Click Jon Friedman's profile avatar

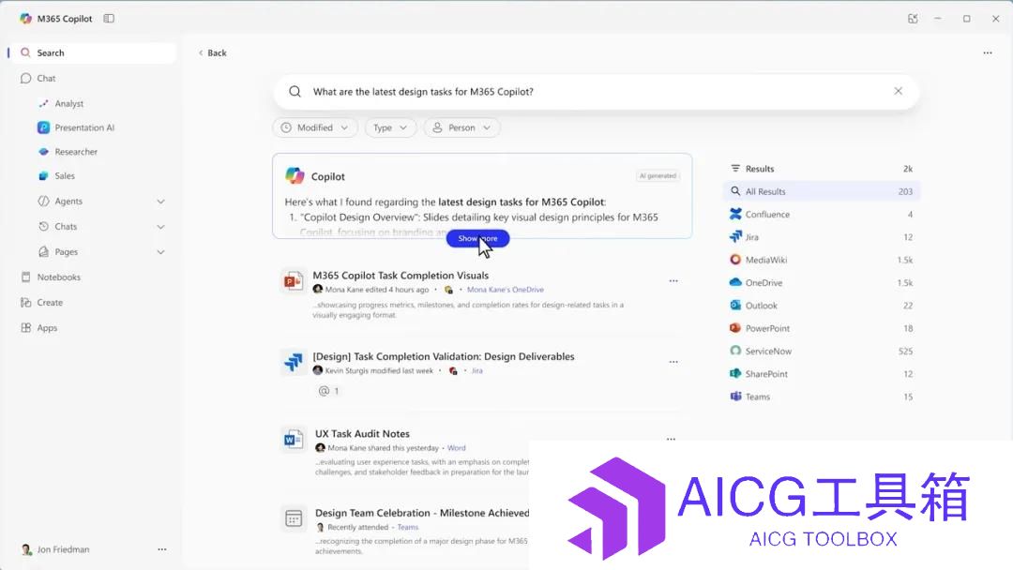26,549
